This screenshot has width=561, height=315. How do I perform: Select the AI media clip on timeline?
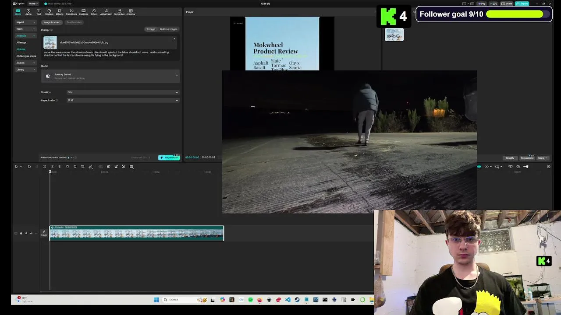137,233
